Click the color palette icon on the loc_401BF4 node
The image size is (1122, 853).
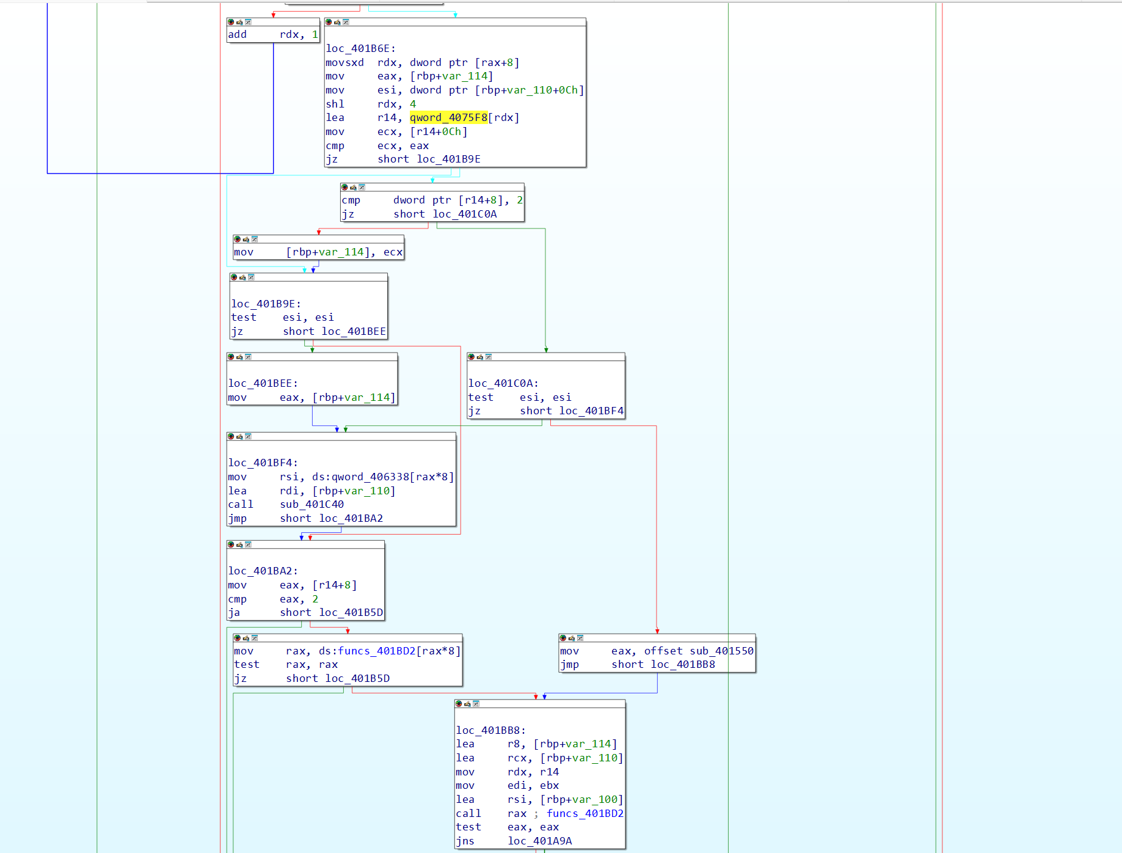click(231, 436)
